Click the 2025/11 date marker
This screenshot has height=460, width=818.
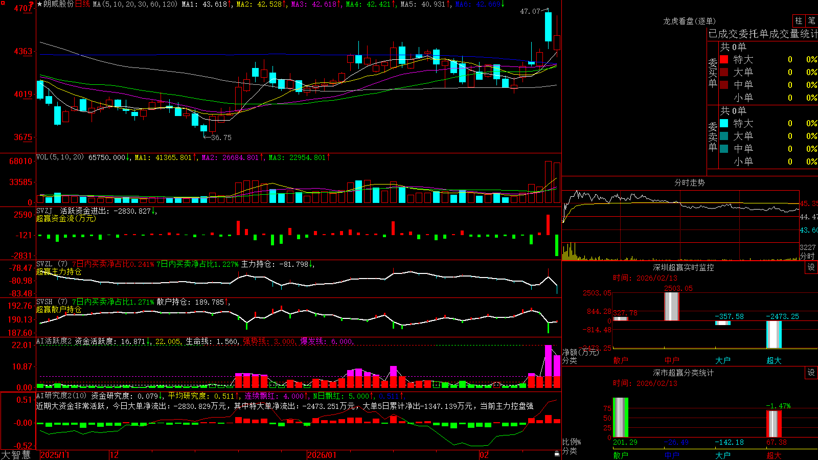[55, 455]
